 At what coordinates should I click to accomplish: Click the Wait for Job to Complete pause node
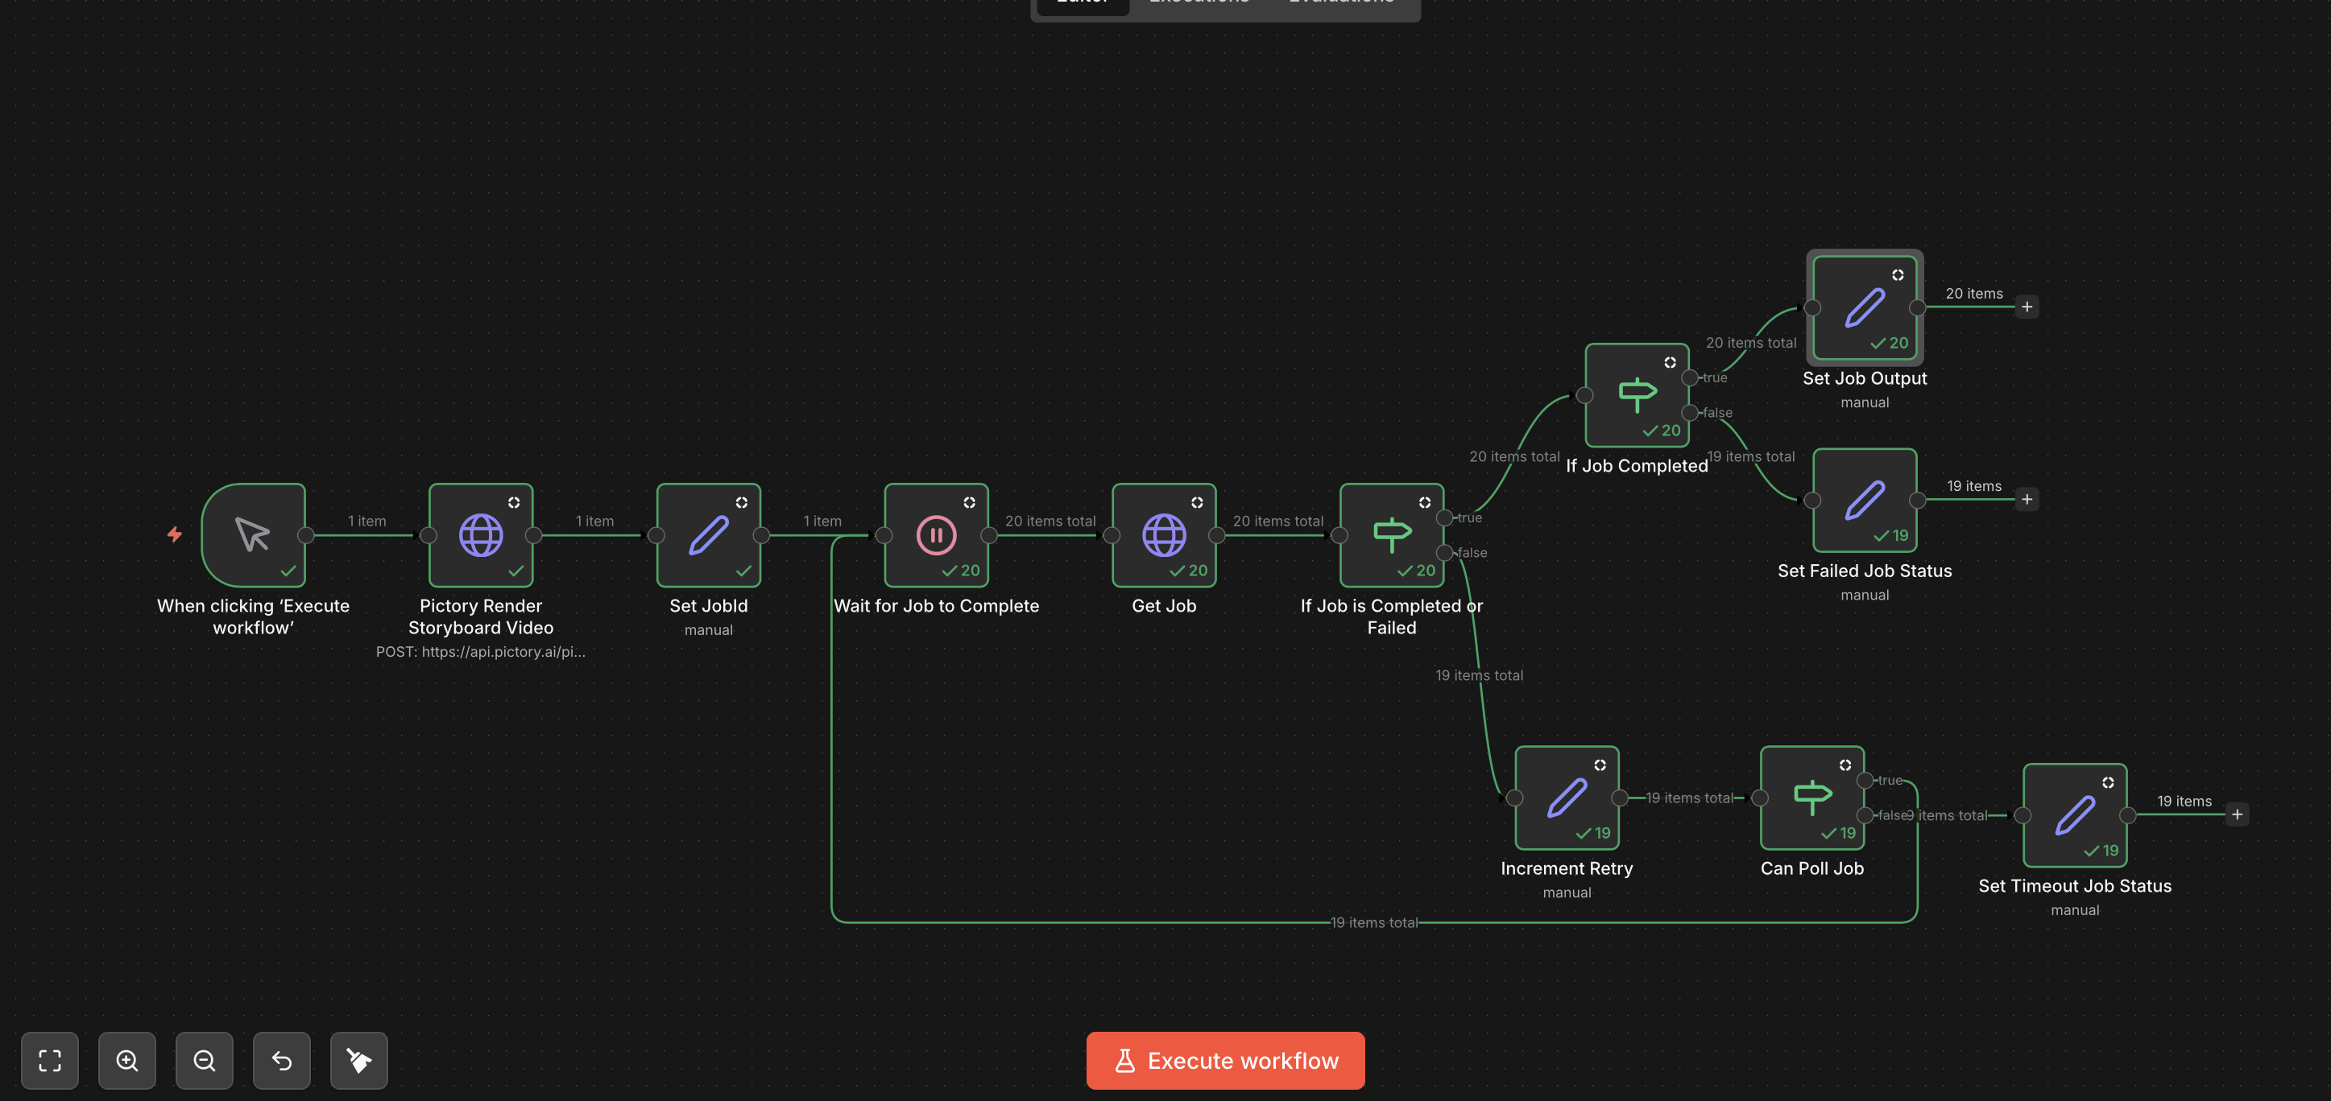pos(936,535)
